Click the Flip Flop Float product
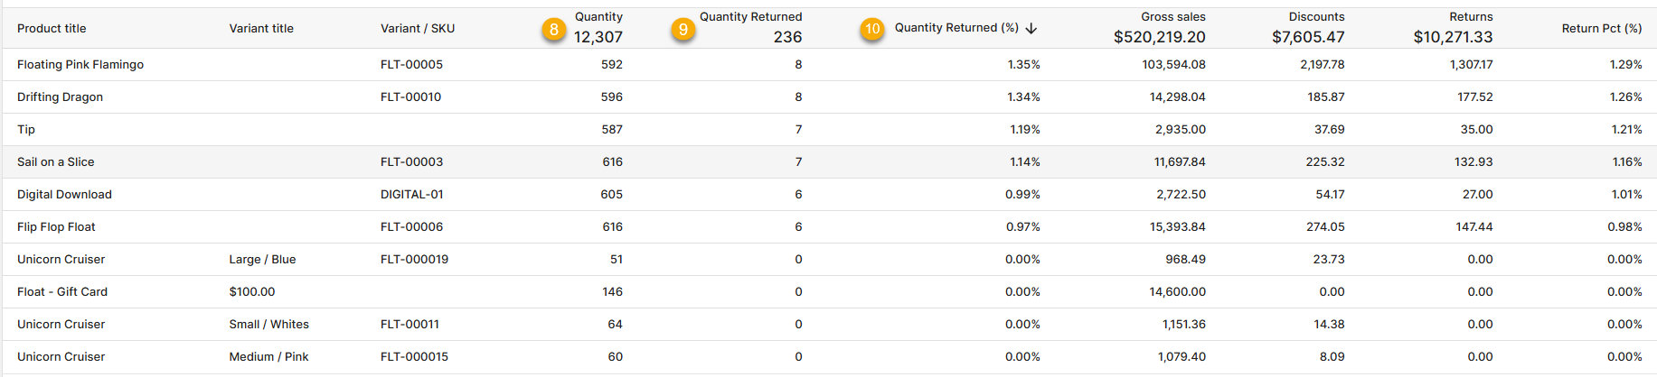 (x=56, y=227)
